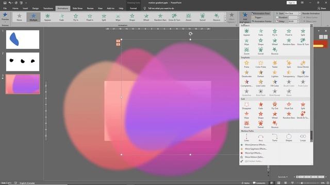The image size is (330, 185).
Task: Apply Spin emphasis effect
Action: click(x=289, y=64)
